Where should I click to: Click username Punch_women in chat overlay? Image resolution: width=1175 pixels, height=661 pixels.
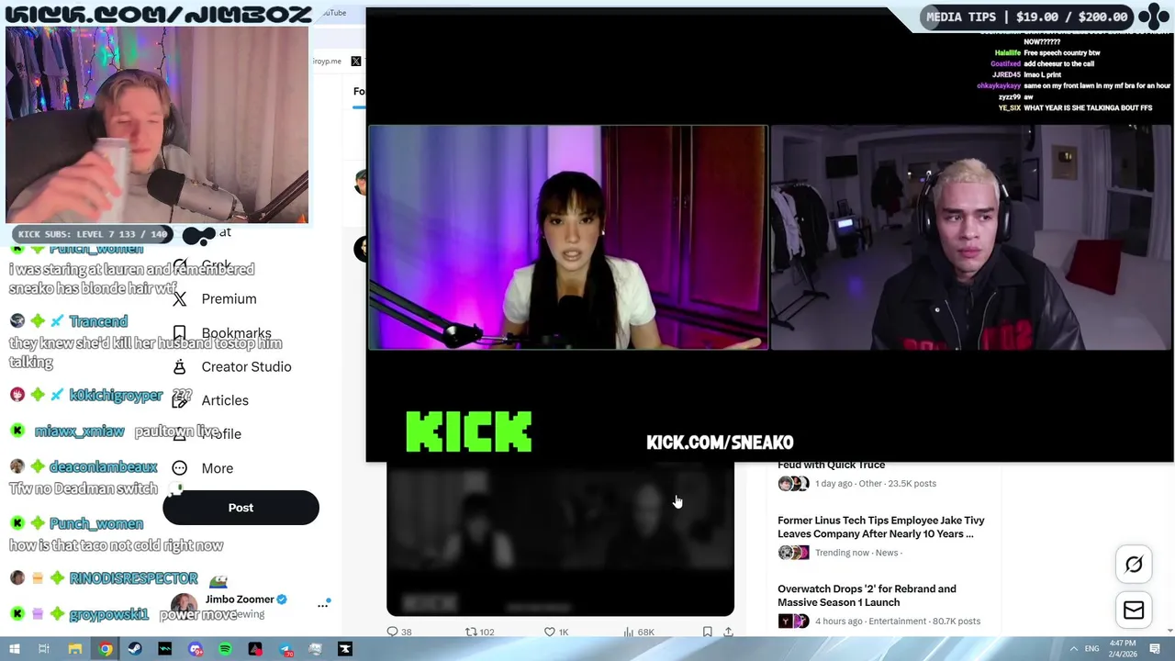point(96,523)
